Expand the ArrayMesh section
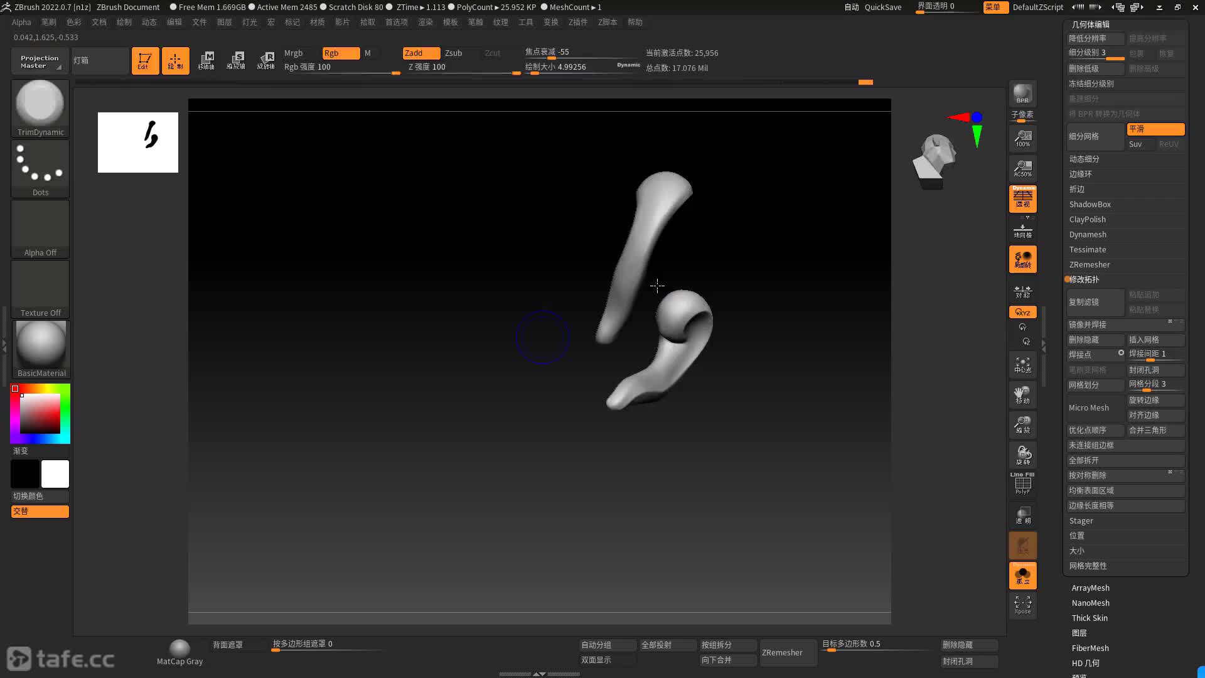 tap(1090, 588)
